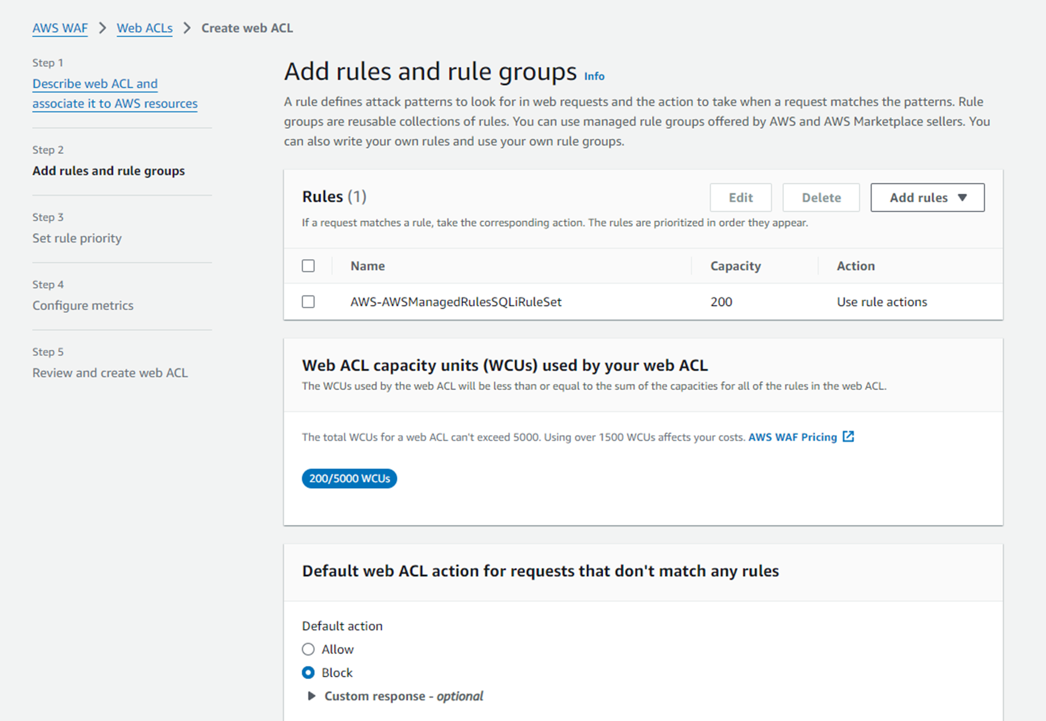This screenshot has height=721, width=1046.
Task: Click the Edit rules button
Action: (x=740, y=198)
